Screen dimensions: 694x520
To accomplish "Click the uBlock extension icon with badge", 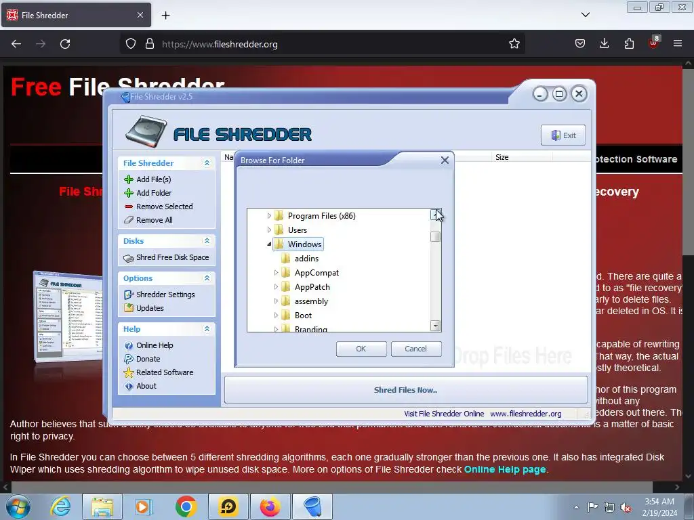I will coord(653,43).
